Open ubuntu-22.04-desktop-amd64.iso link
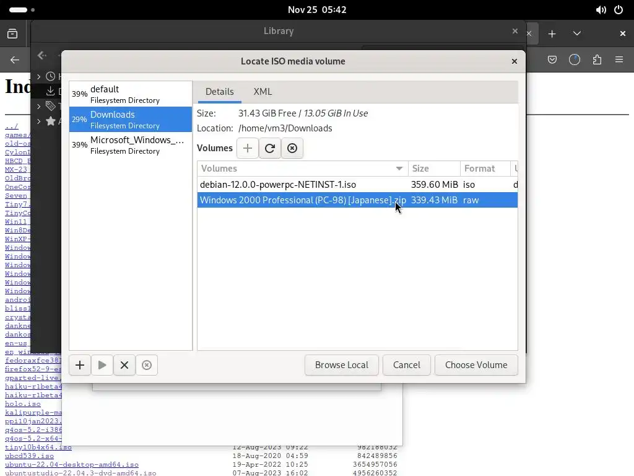634x476 pixels. tap(72, 465)
